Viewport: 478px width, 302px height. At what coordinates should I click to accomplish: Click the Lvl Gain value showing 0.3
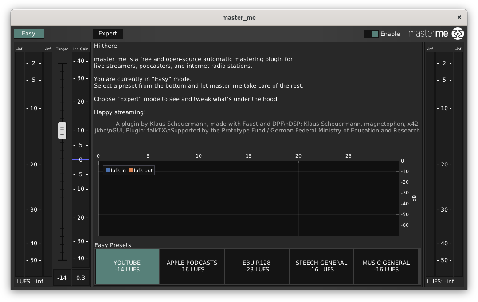click(81, 278)
